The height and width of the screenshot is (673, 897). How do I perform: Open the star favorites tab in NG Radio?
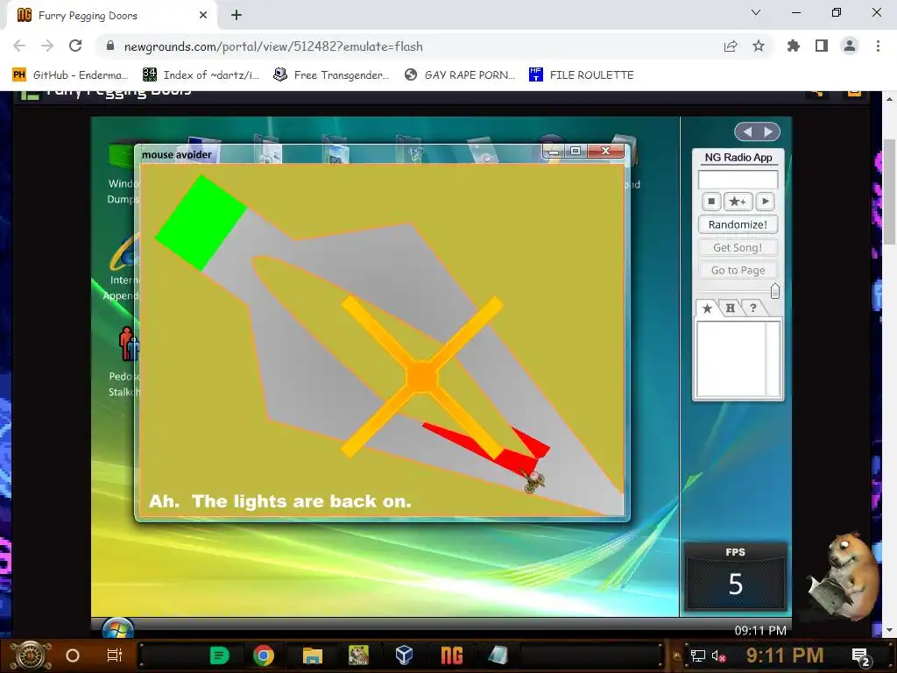707,308
